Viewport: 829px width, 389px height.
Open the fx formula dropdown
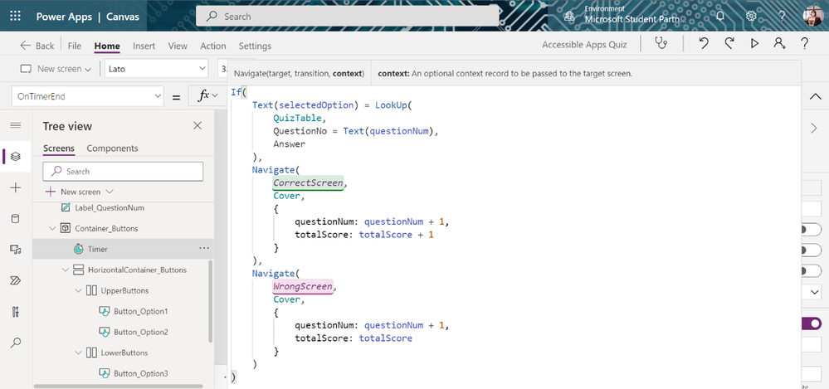point(208,95)
